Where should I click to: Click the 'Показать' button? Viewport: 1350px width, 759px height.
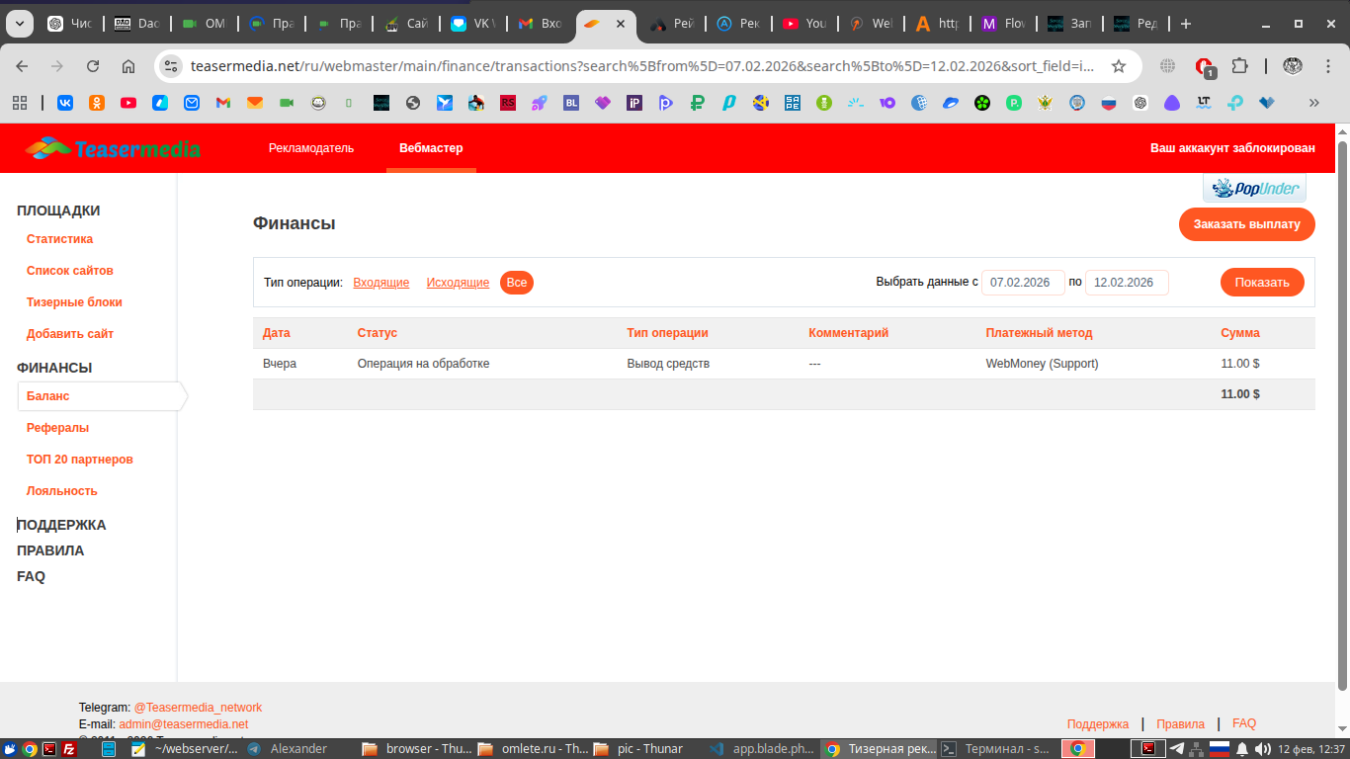pos(1262,283)
